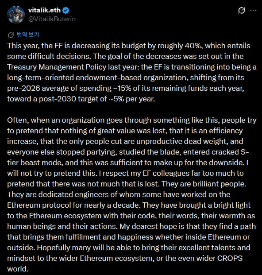Screen dimensions: 262x275
Task: Click the final word "world."
Action: pyautogui.click(x=18, y=269)
